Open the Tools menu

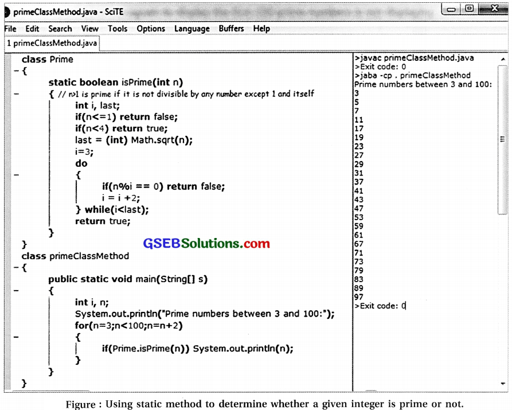(x=118, y=29)
